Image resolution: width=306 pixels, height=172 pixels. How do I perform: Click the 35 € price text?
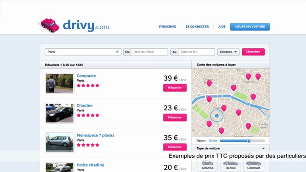171,138
